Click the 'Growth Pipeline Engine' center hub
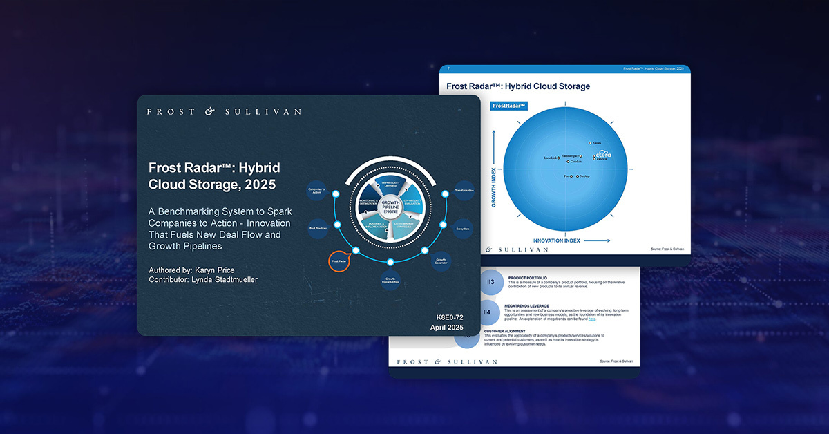The image size is (829, 434). (391, 207)
